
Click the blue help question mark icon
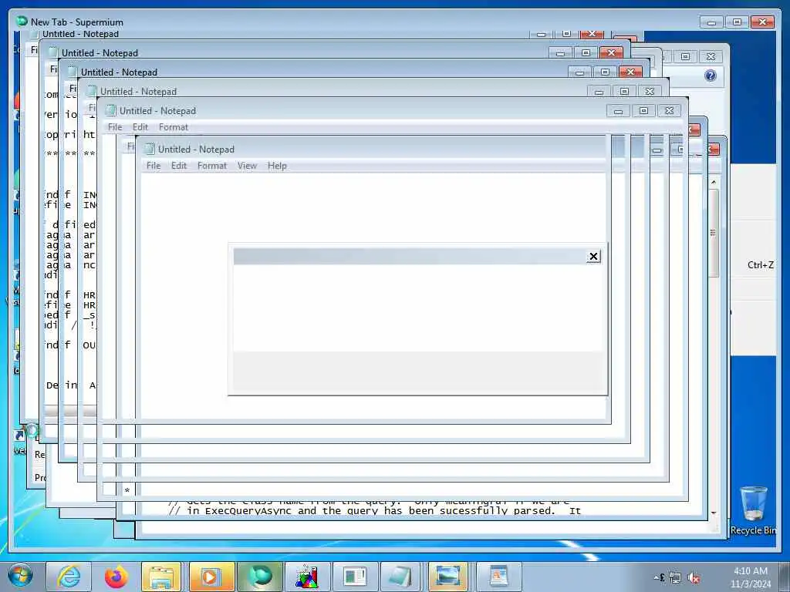point(711,76)
